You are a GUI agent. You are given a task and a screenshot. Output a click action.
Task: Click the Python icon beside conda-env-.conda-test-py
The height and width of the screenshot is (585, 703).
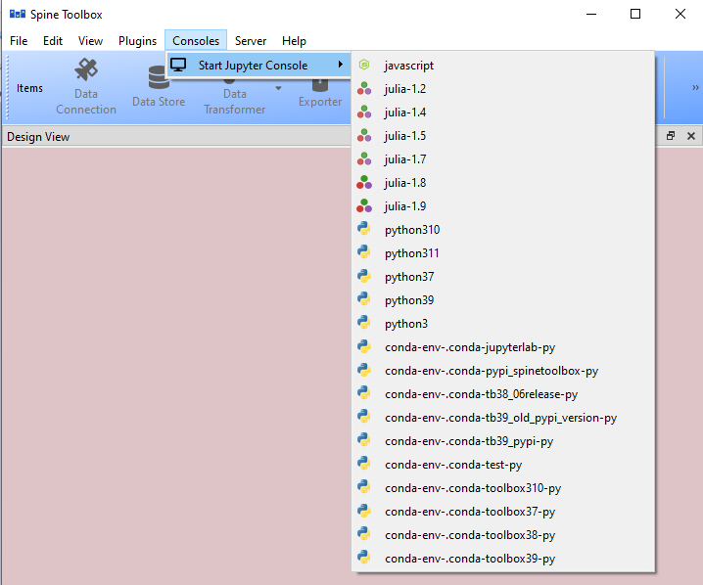click(364, 464)
